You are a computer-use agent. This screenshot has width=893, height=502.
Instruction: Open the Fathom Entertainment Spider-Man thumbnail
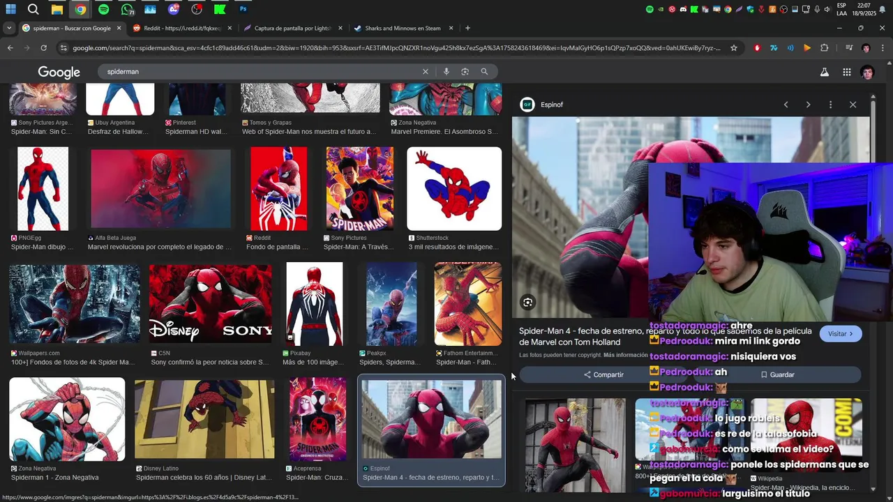pos(468,303)
